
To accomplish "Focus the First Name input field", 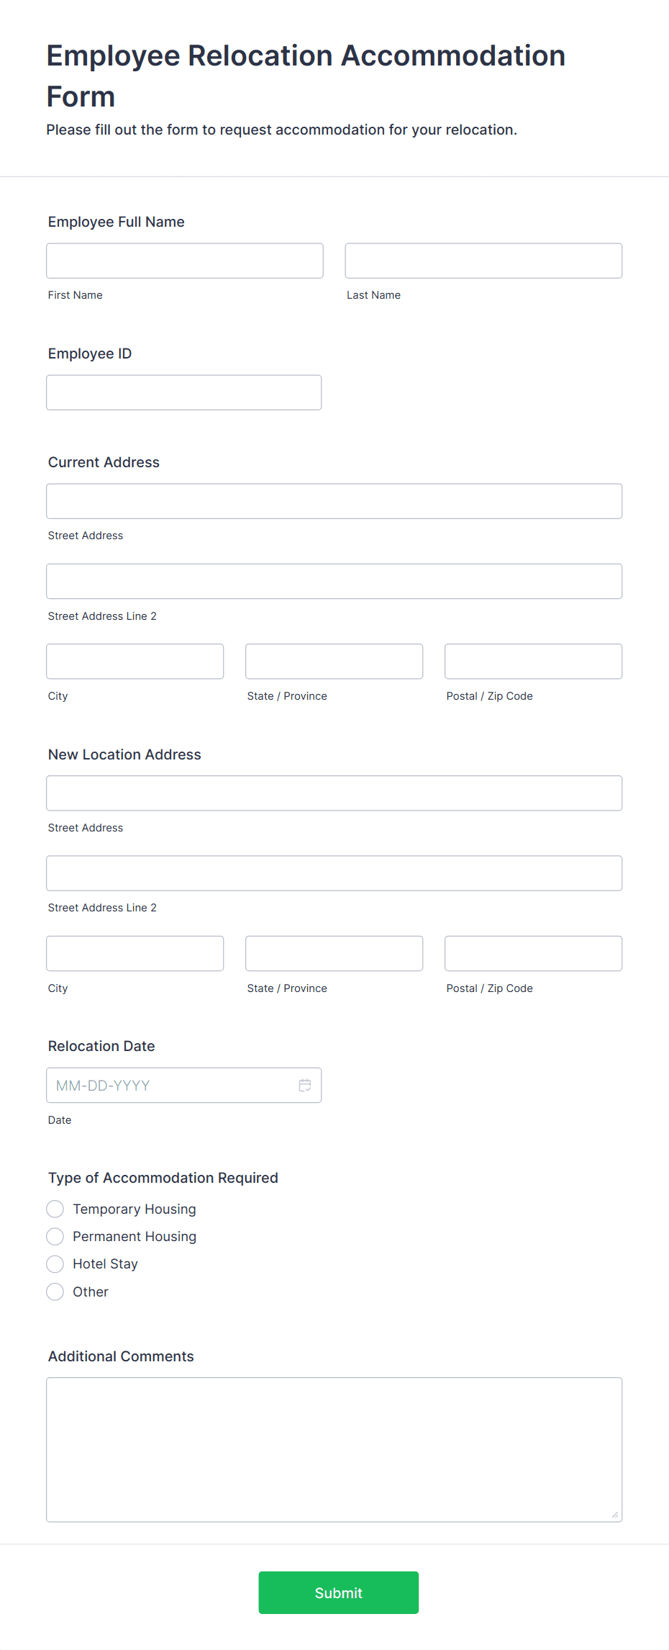I will coord(185,261).
